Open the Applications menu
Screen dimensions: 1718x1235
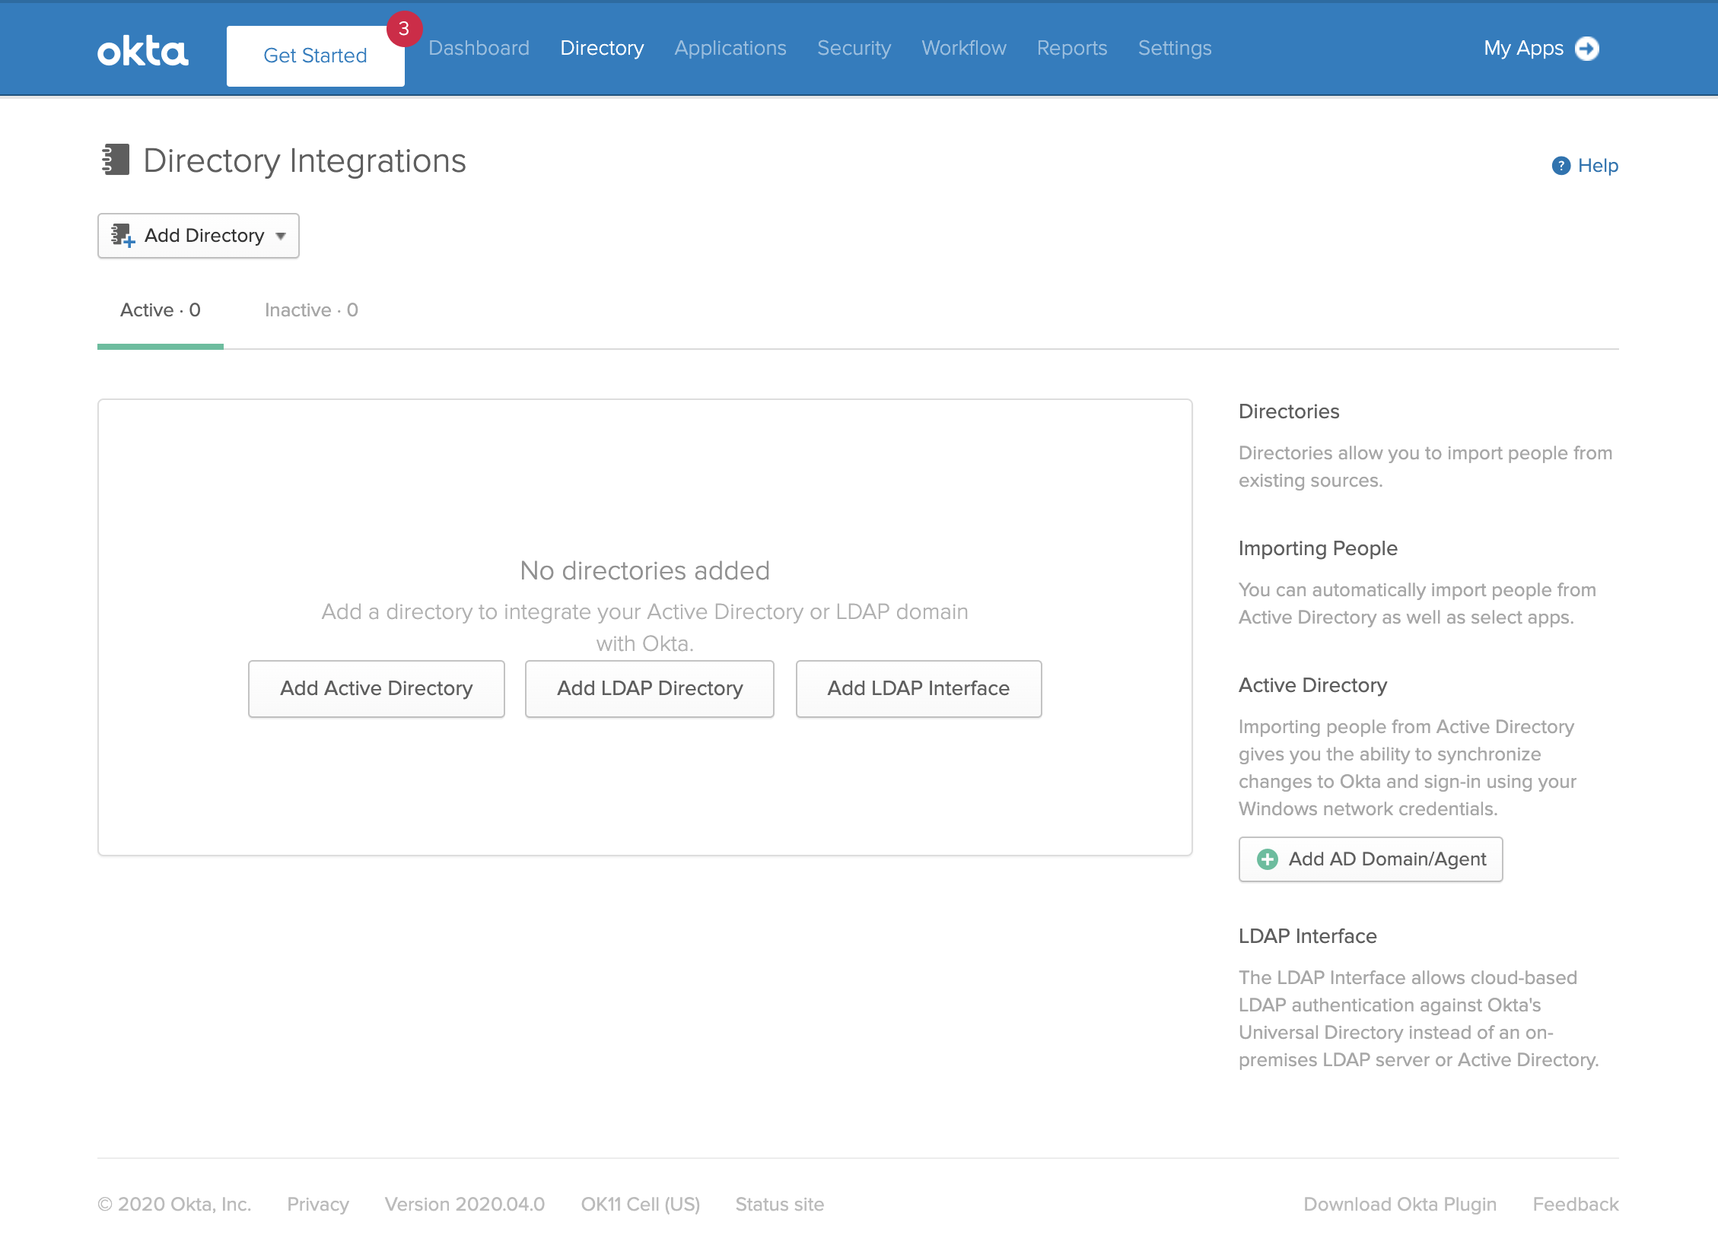(730, 48)
